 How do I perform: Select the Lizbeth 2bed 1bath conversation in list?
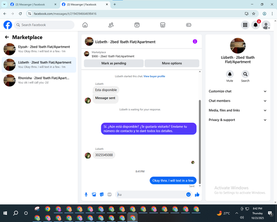39,65
